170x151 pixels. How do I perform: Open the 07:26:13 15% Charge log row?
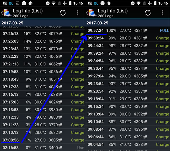pyautogui.click(x=42, y=34)
